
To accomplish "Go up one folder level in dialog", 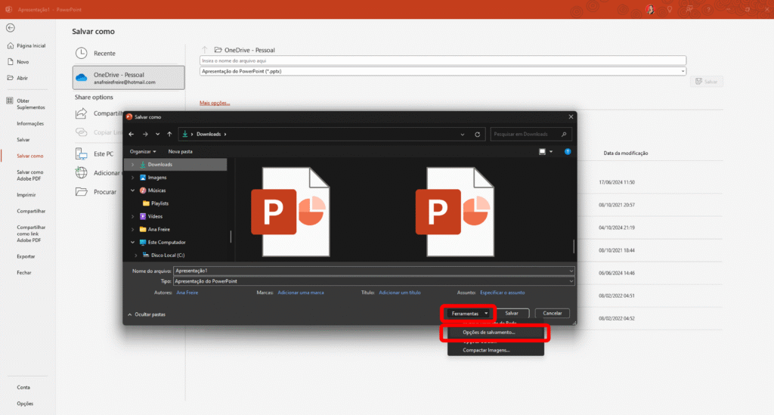I will pyautogui.click(x=169, y=134).
